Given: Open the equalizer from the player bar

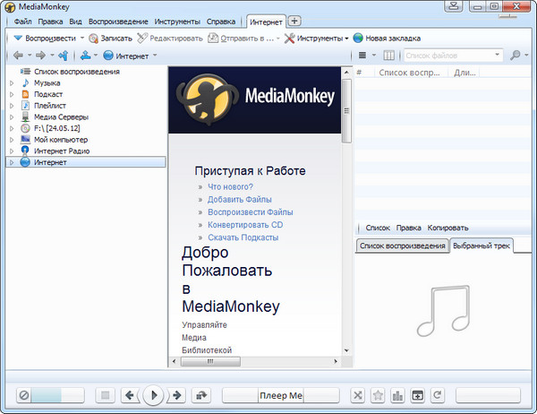Looking at the screenshot, I should click(398, 395).
